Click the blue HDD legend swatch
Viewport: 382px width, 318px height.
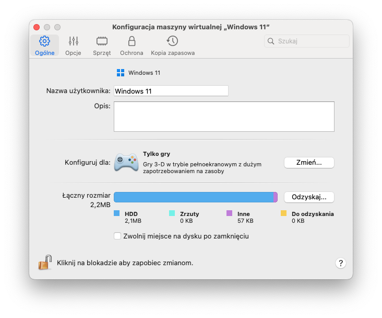pos(117,213)
